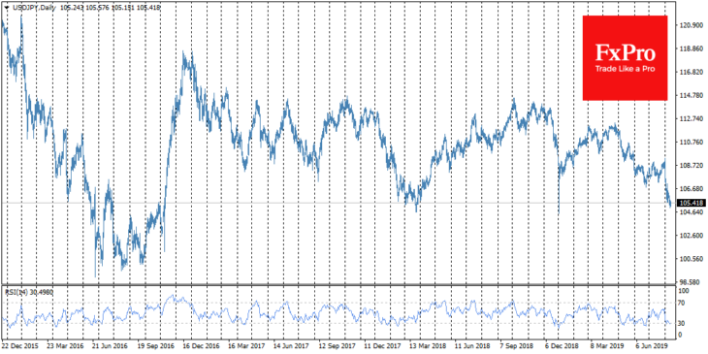
Task: Click the FxPro red logo
Action: tap(625, 58)
